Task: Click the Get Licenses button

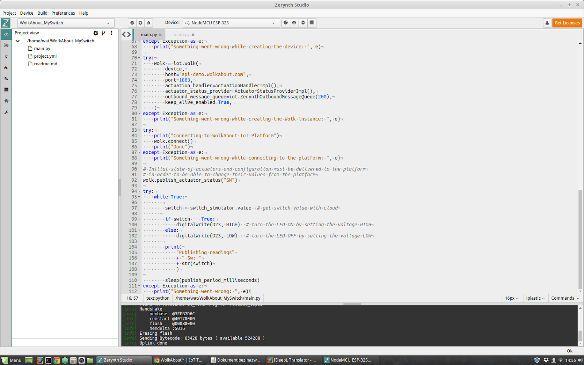Action: [x=567, y=23]
